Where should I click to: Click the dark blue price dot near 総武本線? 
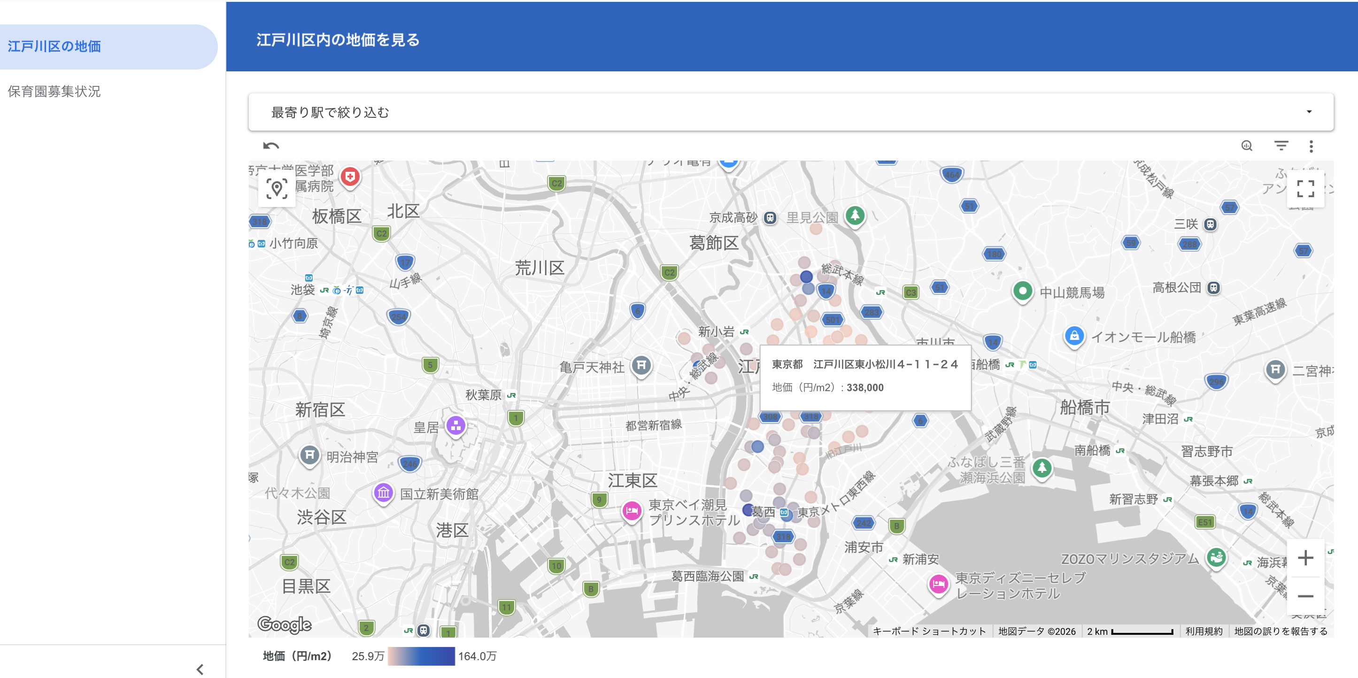(806, 276)
